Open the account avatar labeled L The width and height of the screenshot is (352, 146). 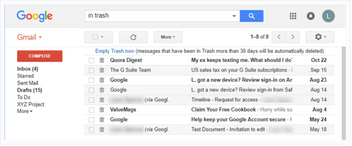click(x=329, y=16)
